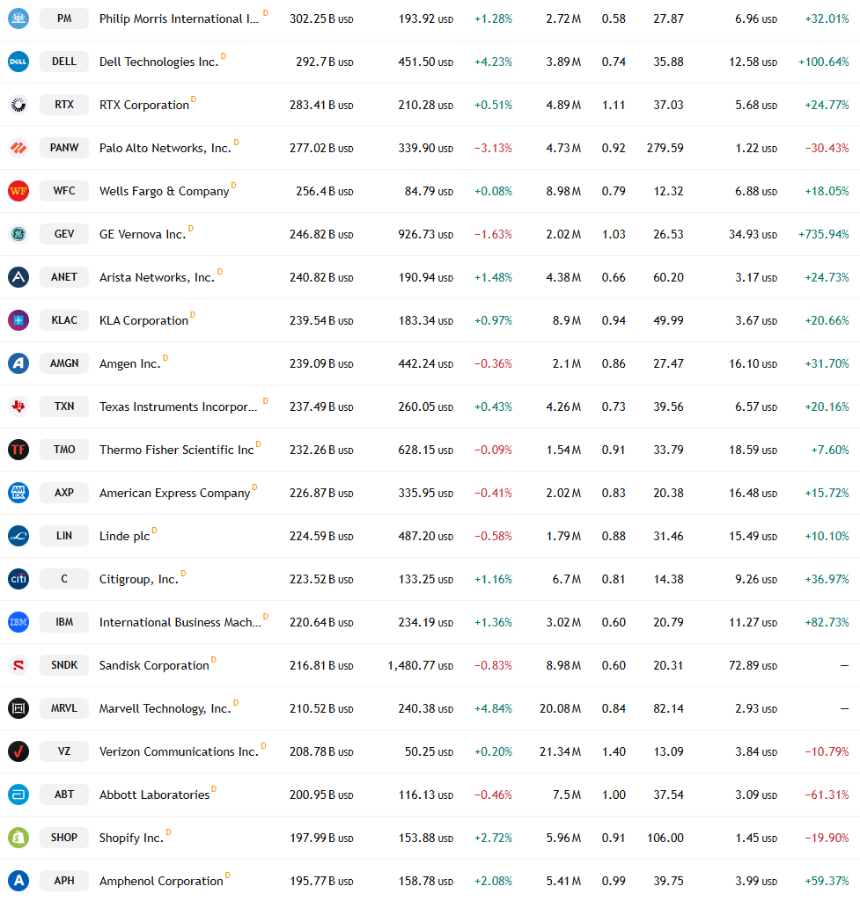Open the Linde plc company link

(125, 536)
